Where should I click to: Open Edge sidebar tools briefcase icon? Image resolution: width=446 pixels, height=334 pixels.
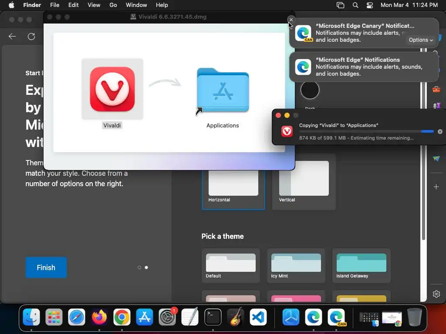tap(436, 90)
